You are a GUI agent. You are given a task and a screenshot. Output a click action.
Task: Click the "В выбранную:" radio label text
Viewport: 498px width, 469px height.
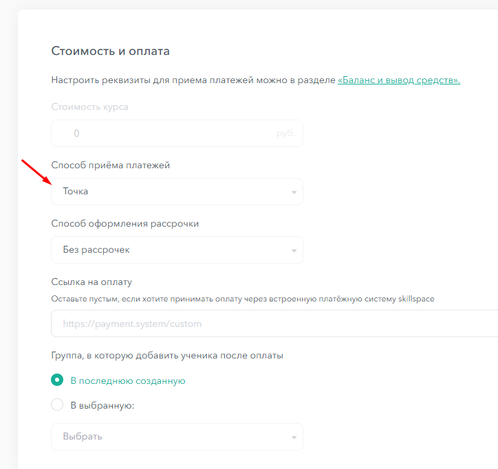click(102, 405)
